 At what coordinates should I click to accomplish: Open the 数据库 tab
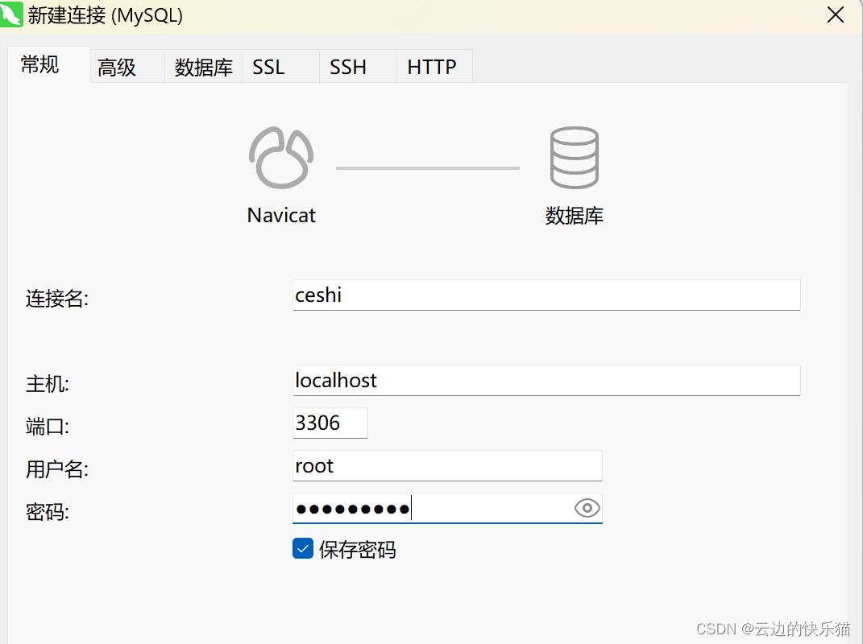204,67
